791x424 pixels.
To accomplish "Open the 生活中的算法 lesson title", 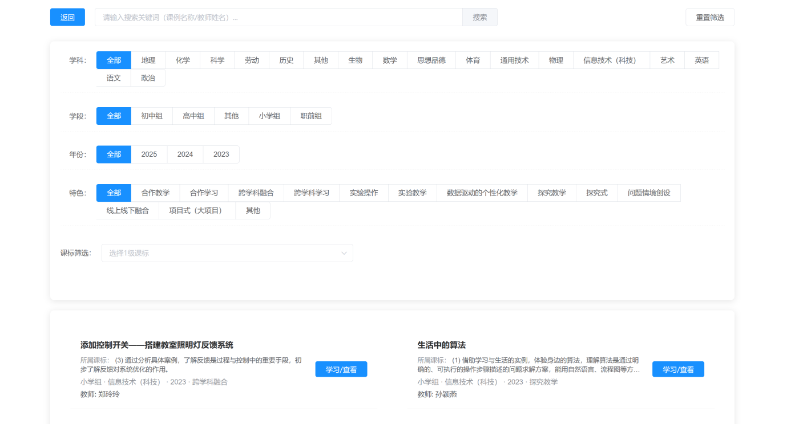I will point(442,345).
